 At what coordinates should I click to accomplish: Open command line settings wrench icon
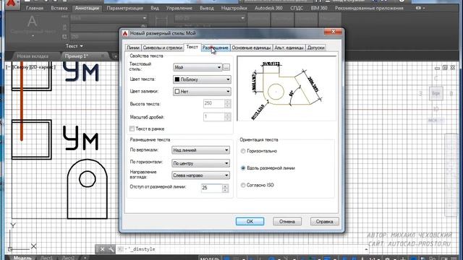[111, 249]
